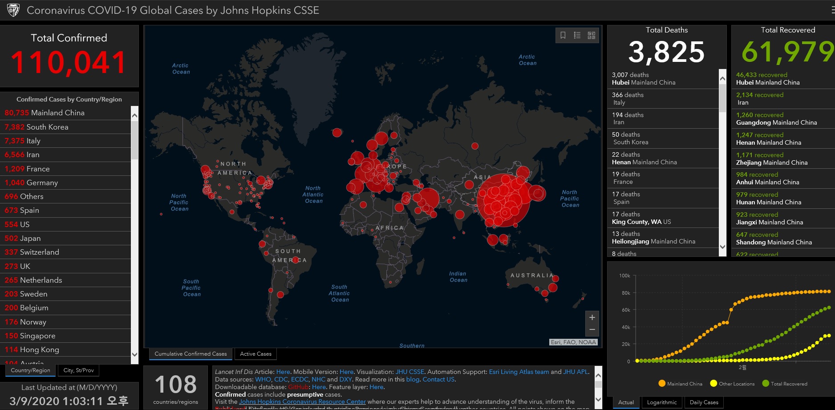Select Germany in confirmed cases list
This screenshot has width=835, height=410.
(x=66, y=183)
